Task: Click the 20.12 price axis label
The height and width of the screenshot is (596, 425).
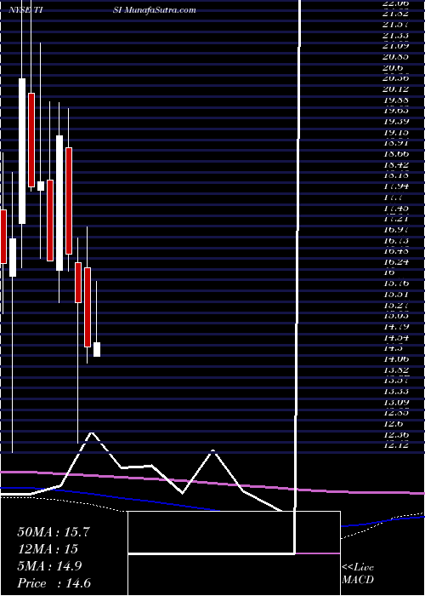Action: [396, 89]
